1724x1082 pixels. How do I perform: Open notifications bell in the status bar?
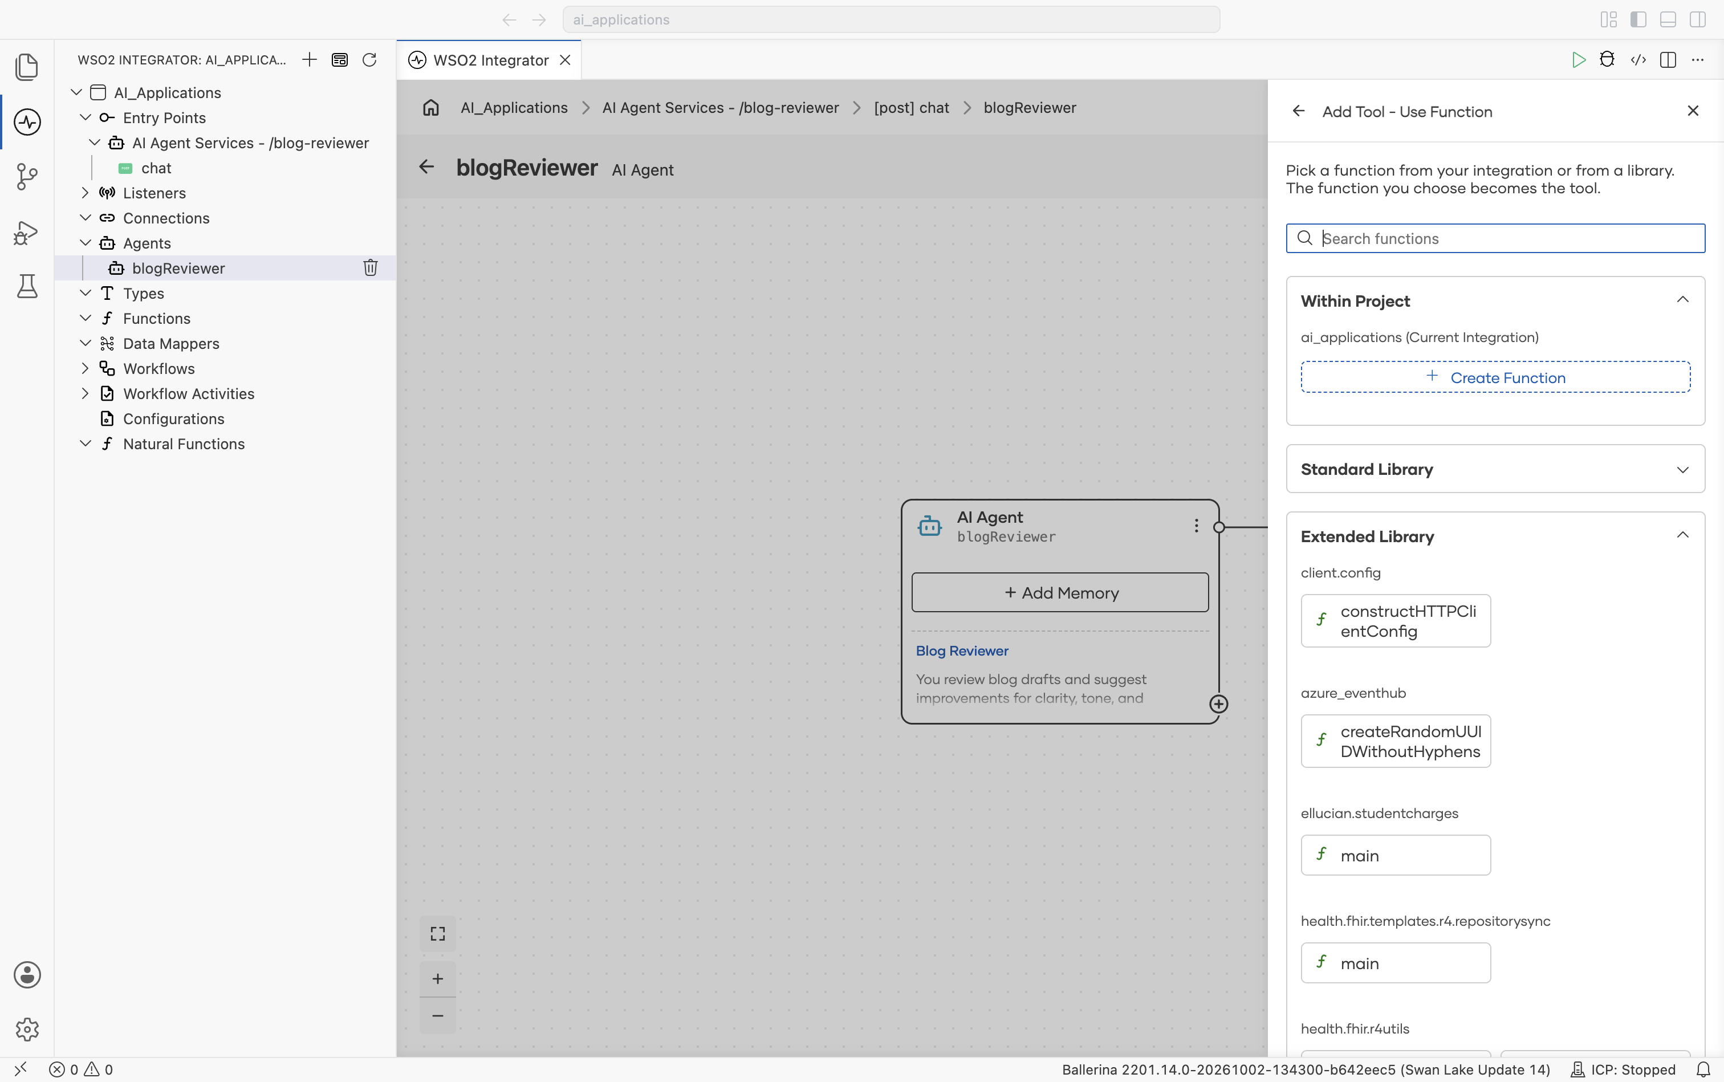tap(1704, 1069)
